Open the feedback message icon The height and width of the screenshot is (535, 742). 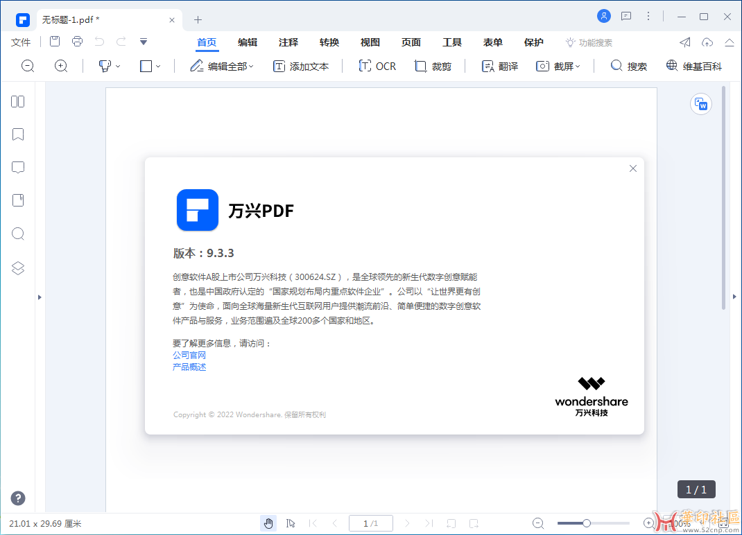pyautogui.click(x=626, y=17)
